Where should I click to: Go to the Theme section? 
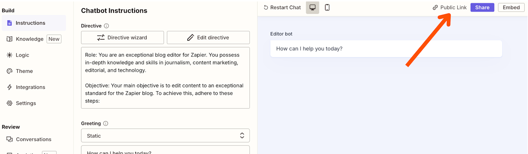pyautogui.click(x=24, y=71)
